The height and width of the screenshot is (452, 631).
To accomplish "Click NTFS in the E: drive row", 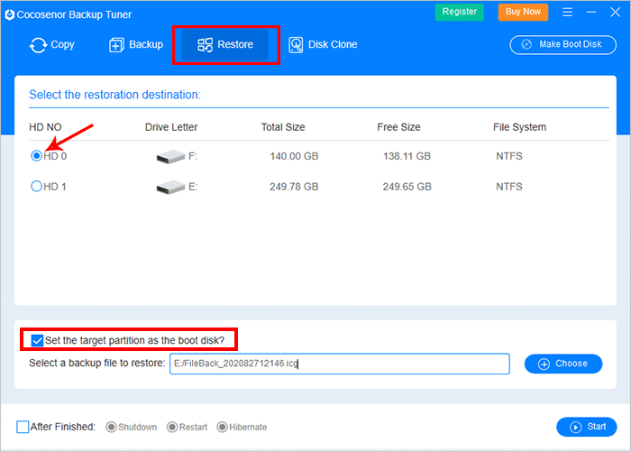I will [x=509, y=187].
